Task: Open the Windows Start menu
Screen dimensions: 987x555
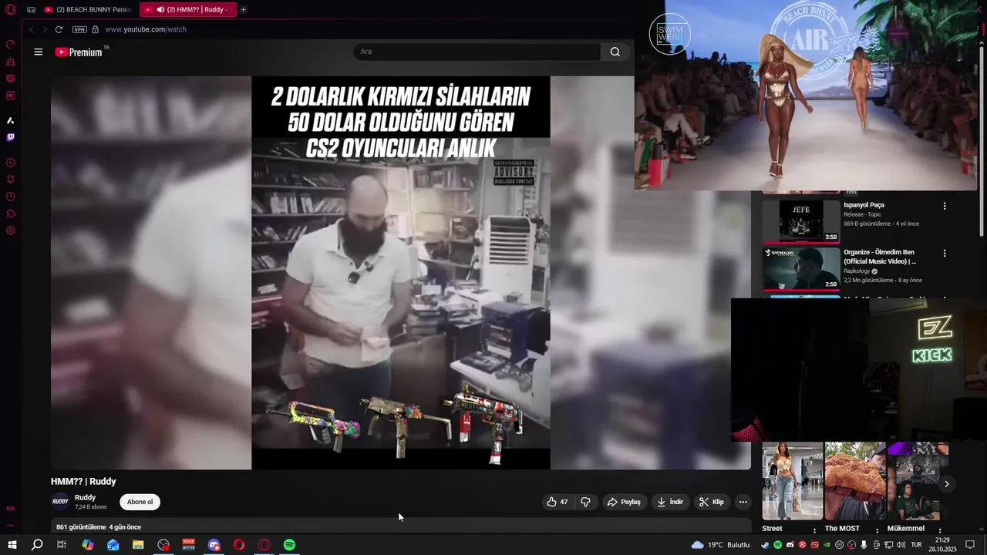Action: point(12,545)
